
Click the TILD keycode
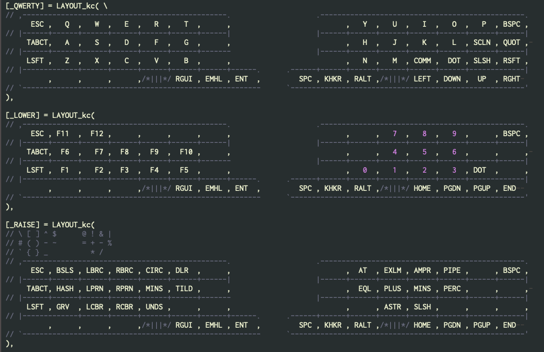click(x=184, y=289)
